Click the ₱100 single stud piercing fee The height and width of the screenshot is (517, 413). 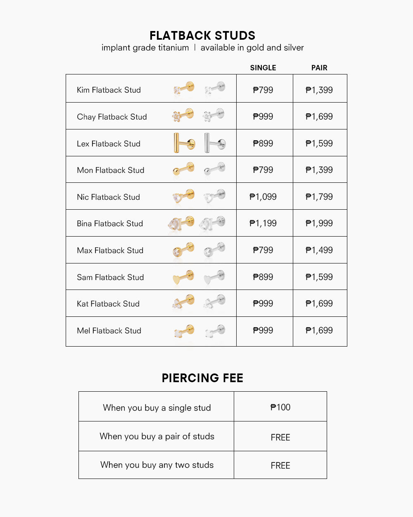coord(280,407)
